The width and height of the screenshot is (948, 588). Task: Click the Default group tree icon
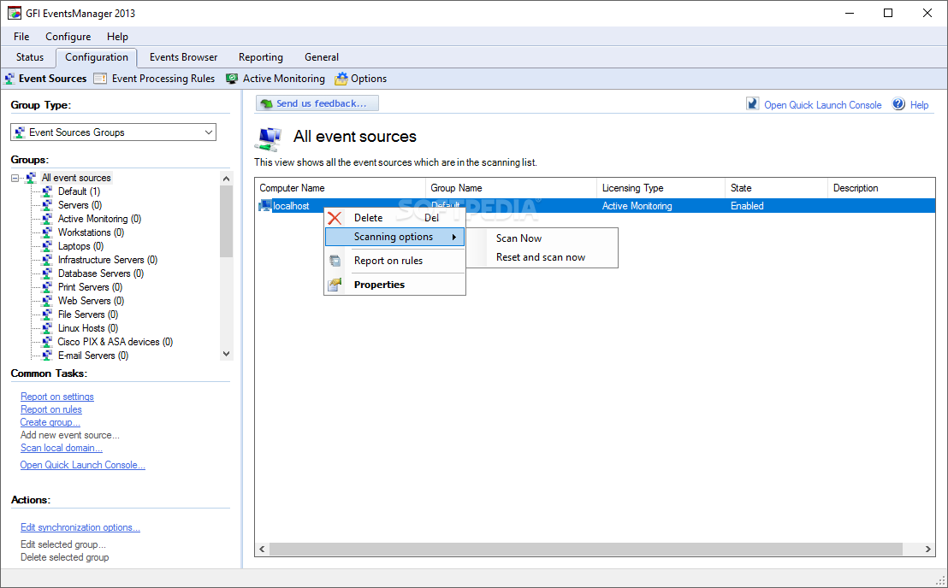(x=47, y=191)
